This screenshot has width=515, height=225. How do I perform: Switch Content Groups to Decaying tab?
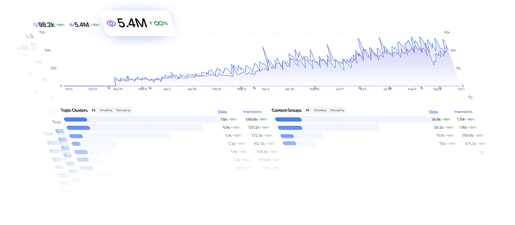click(x=337, y=110)
